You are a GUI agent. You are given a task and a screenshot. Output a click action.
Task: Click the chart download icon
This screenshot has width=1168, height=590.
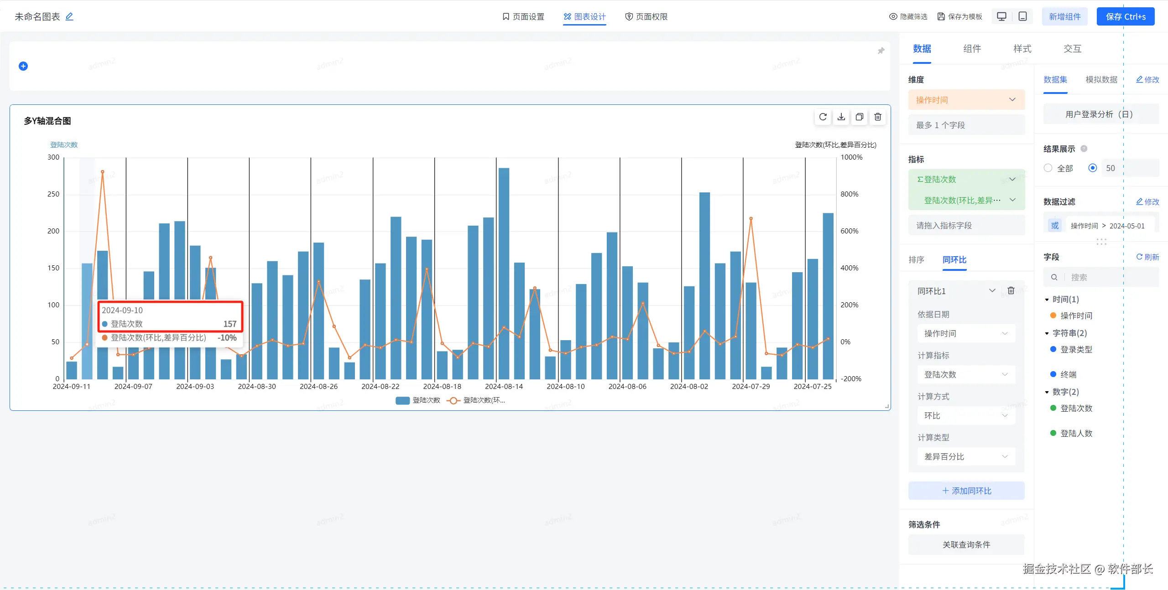[x=841, y=117]
